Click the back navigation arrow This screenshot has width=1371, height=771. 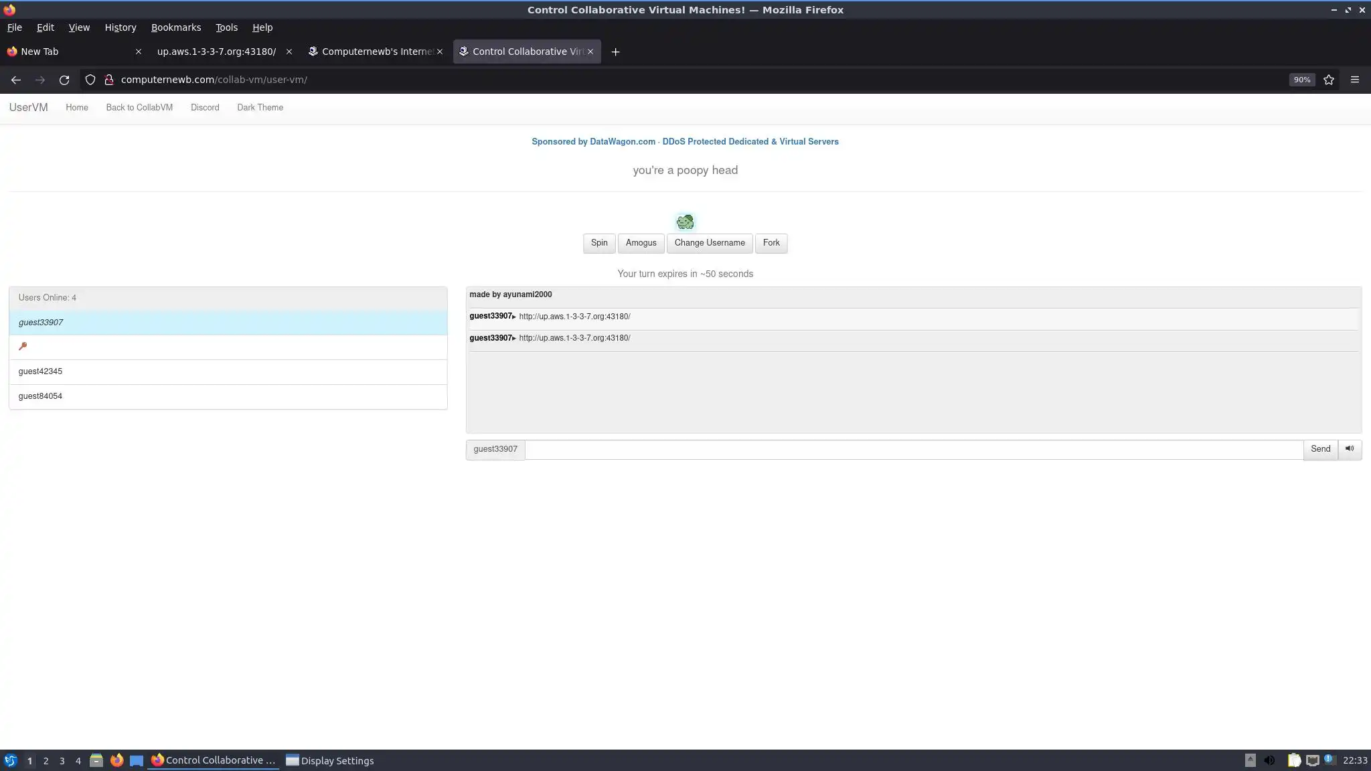(16, 80)
